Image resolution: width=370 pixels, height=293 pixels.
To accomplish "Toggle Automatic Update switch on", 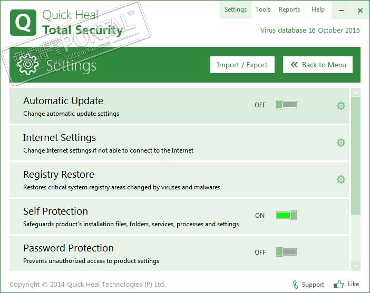I will pyautogui.click(x=286, y=105).
